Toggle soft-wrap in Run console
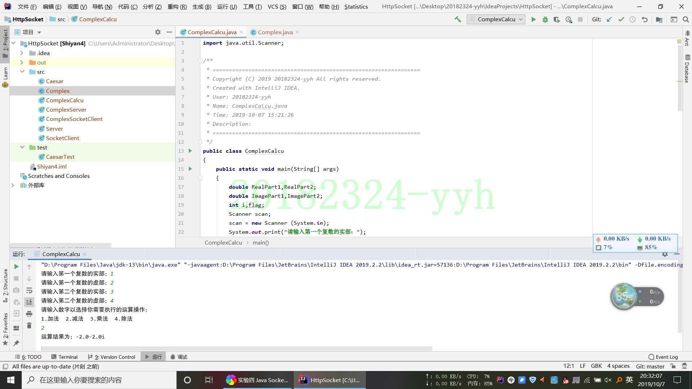This screenshot has height=389, width=692. coord(29,290)
